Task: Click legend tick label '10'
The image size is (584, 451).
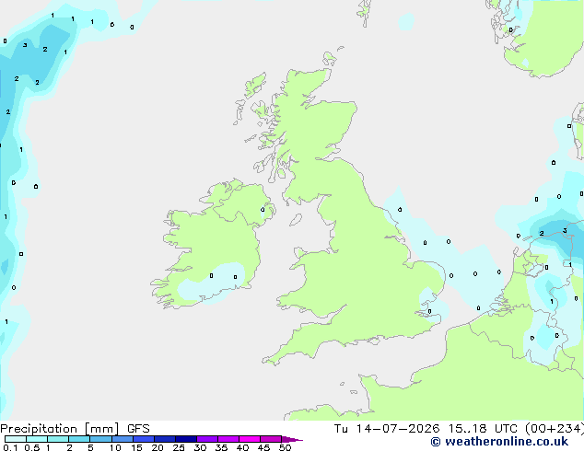Action: [115, 447]
